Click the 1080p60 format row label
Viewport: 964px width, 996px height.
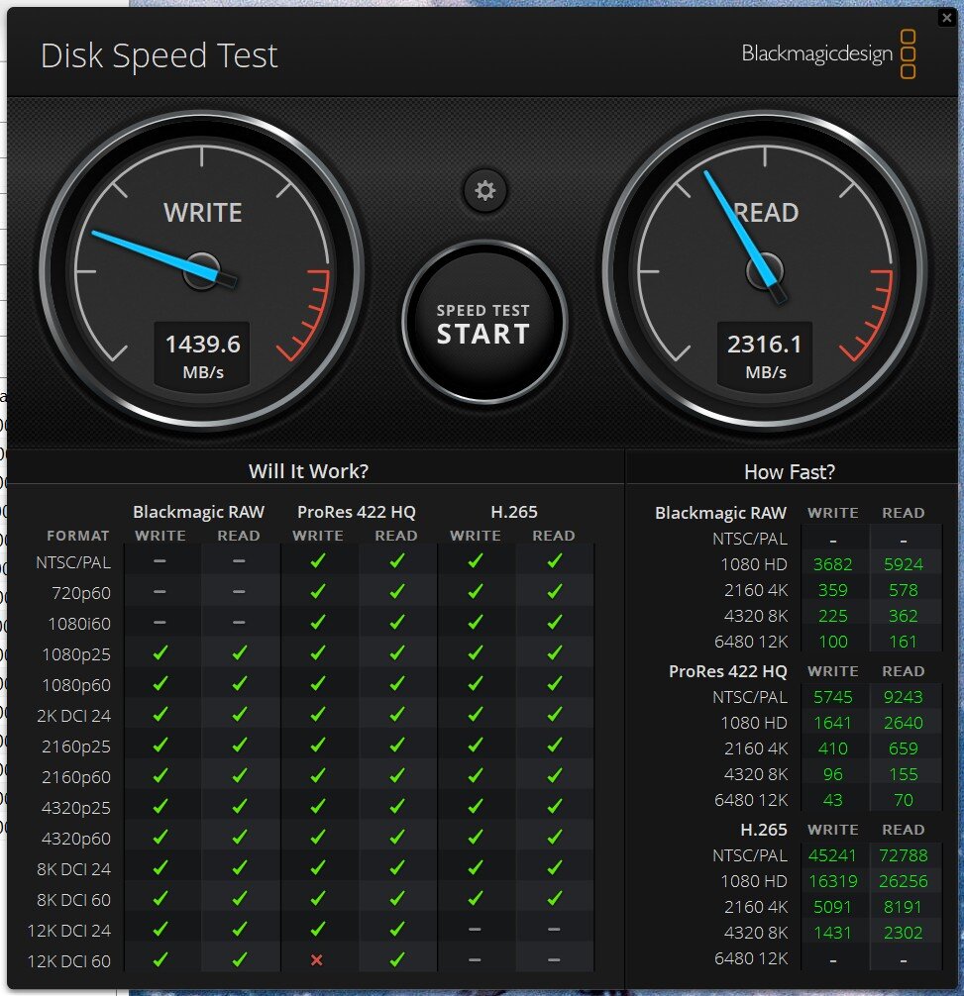coord(76,685)
